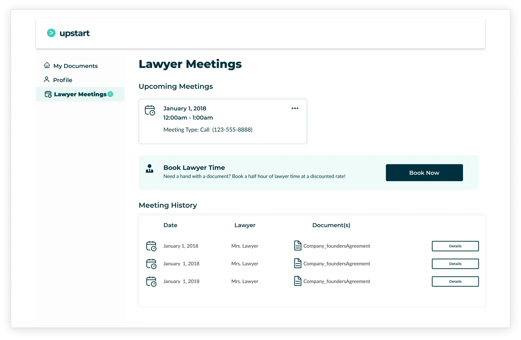Click the first meeting history row's calendar icon

click(151, 246)
